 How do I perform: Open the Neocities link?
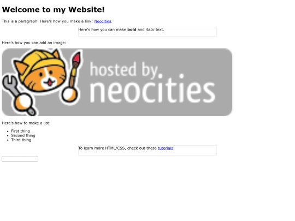coord(103,21)
